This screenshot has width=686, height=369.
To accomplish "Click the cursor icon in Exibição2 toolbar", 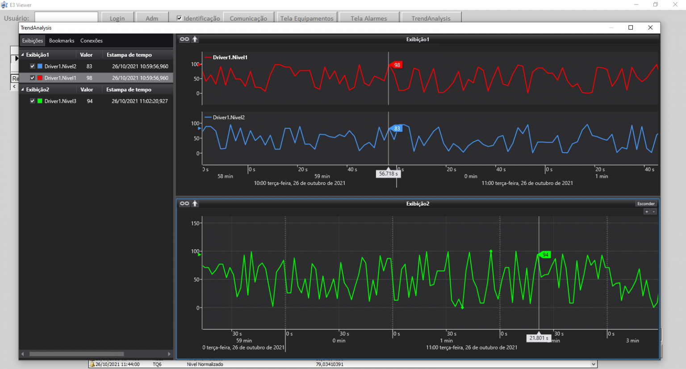I will [195, 203].
